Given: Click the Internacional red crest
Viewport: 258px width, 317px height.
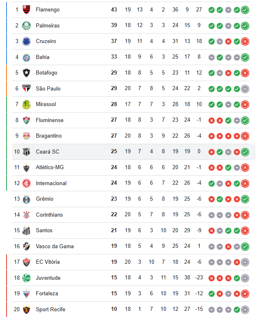Looking at the screenshot, I should [x=27, y=183].
